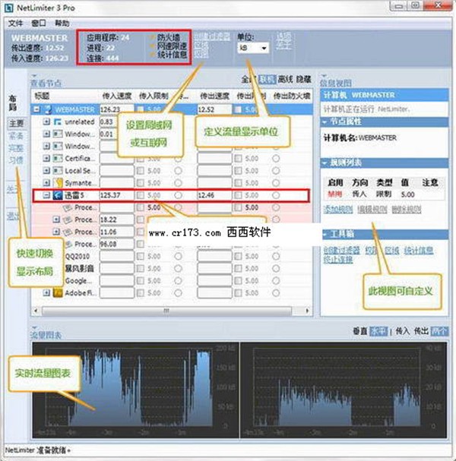The height and width of the screenshot is (461, 456).
Task: Collapse the 迅雷5 tree node
Action: coord(46,195)
